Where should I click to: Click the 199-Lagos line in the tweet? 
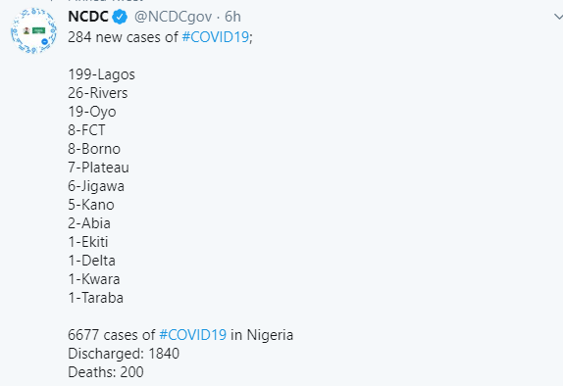pos(102,74)
